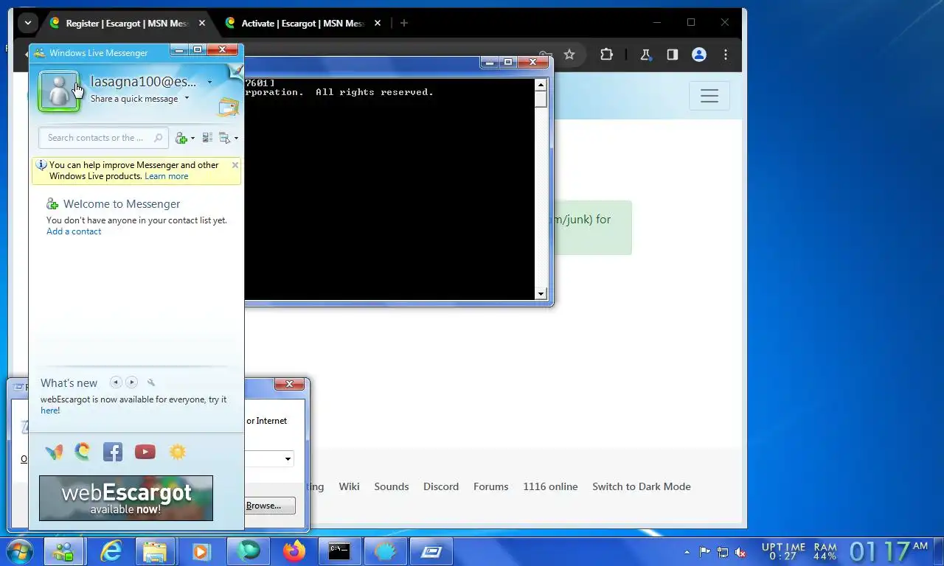Open the muted volume tray icon
This screenshot has height=566, width=944.
point(741,552)
